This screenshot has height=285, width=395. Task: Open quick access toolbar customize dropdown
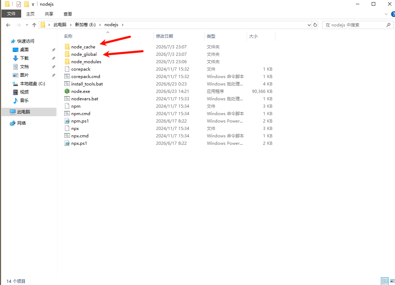[x=33, y=5]
